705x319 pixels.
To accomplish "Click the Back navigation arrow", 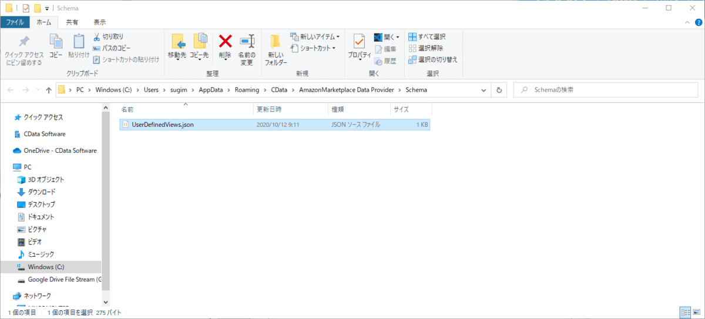I will tap(11, 90).
